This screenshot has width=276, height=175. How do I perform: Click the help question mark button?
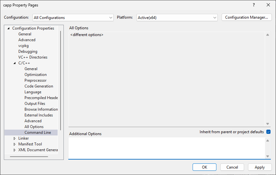[254, 5]
